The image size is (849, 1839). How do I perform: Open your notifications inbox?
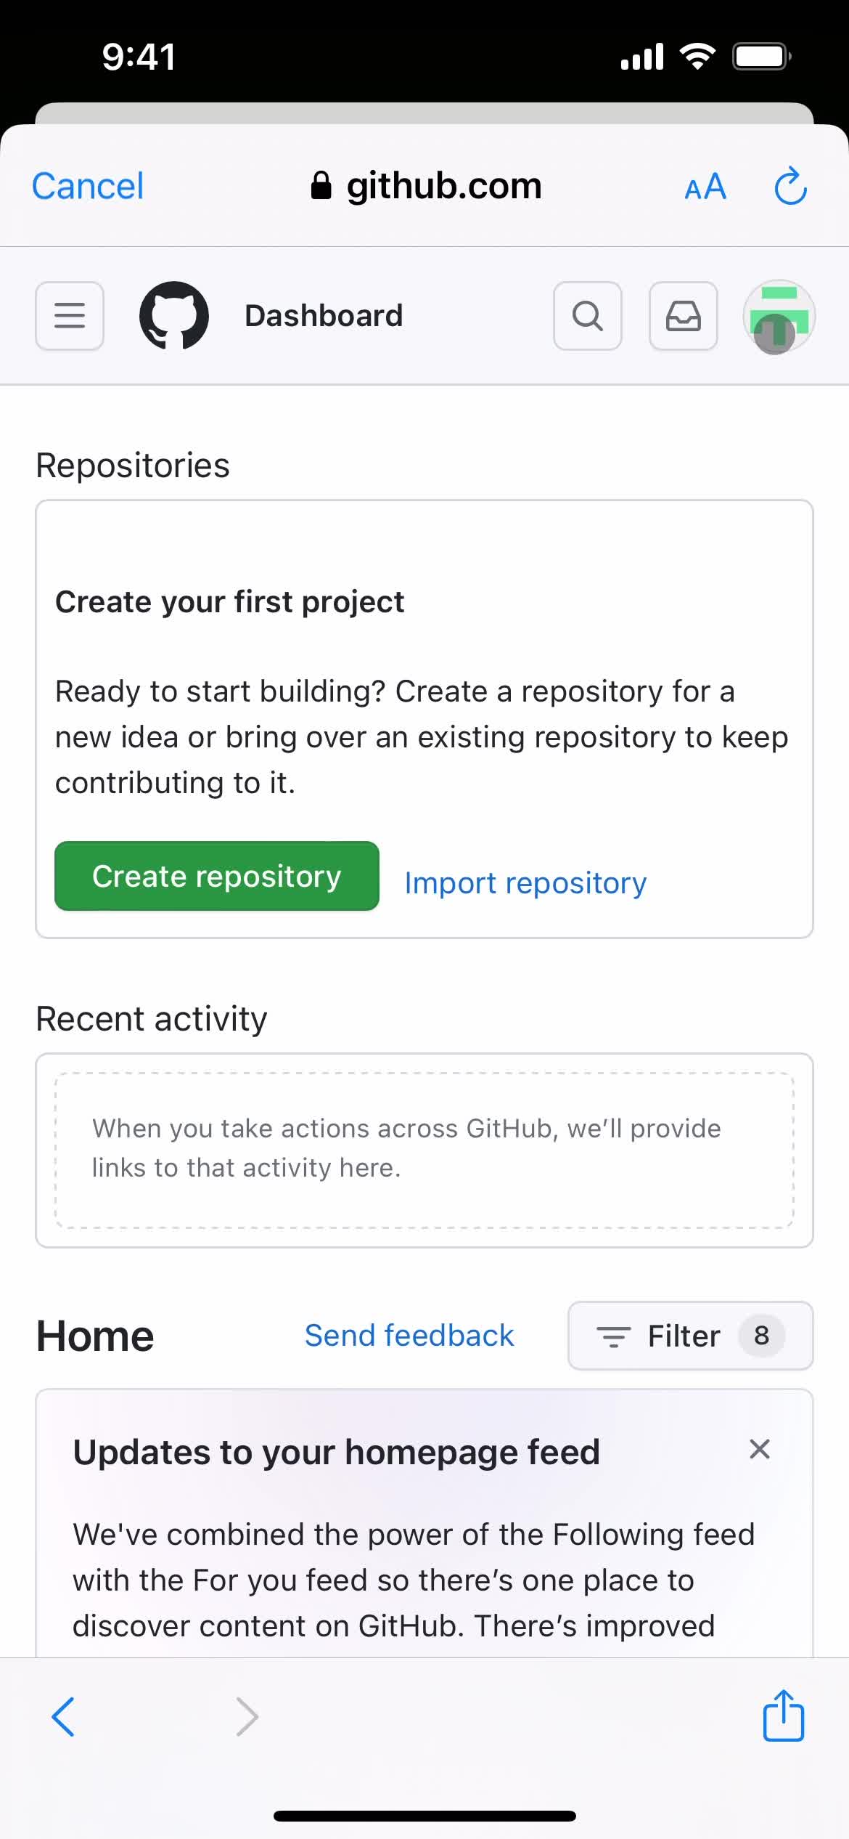[x=682, y=317]
